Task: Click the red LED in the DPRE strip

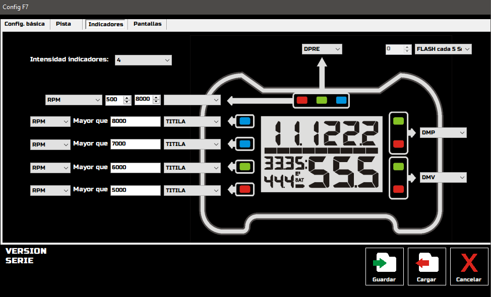Action: coord(302,100)
